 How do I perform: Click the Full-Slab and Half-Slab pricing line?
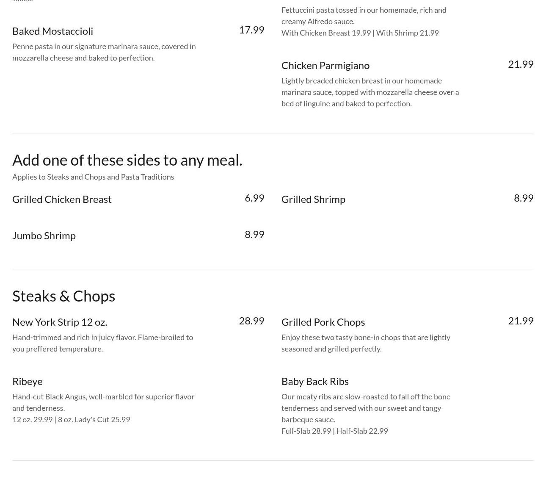tap(334, 431)
